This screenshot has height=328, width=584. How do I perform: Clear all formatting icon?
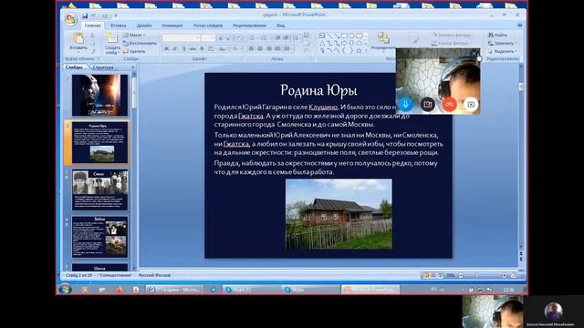coord(238,38)
